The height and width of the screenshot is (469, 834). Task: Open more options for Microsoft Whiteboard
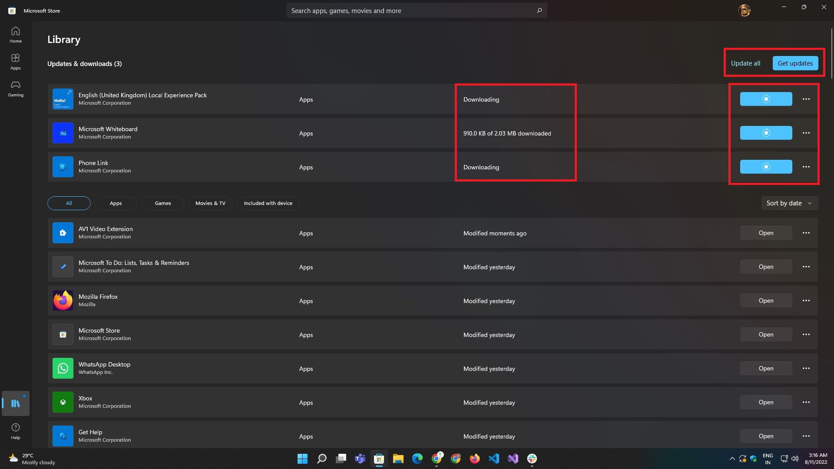[x=806, y=133]
